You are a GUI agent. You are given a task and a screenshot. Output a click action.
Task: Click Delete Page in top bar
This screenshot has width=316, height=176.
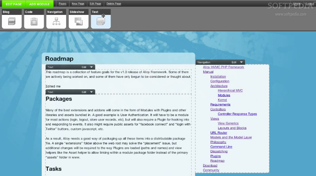pyautogui.click(x=114, y=4)
